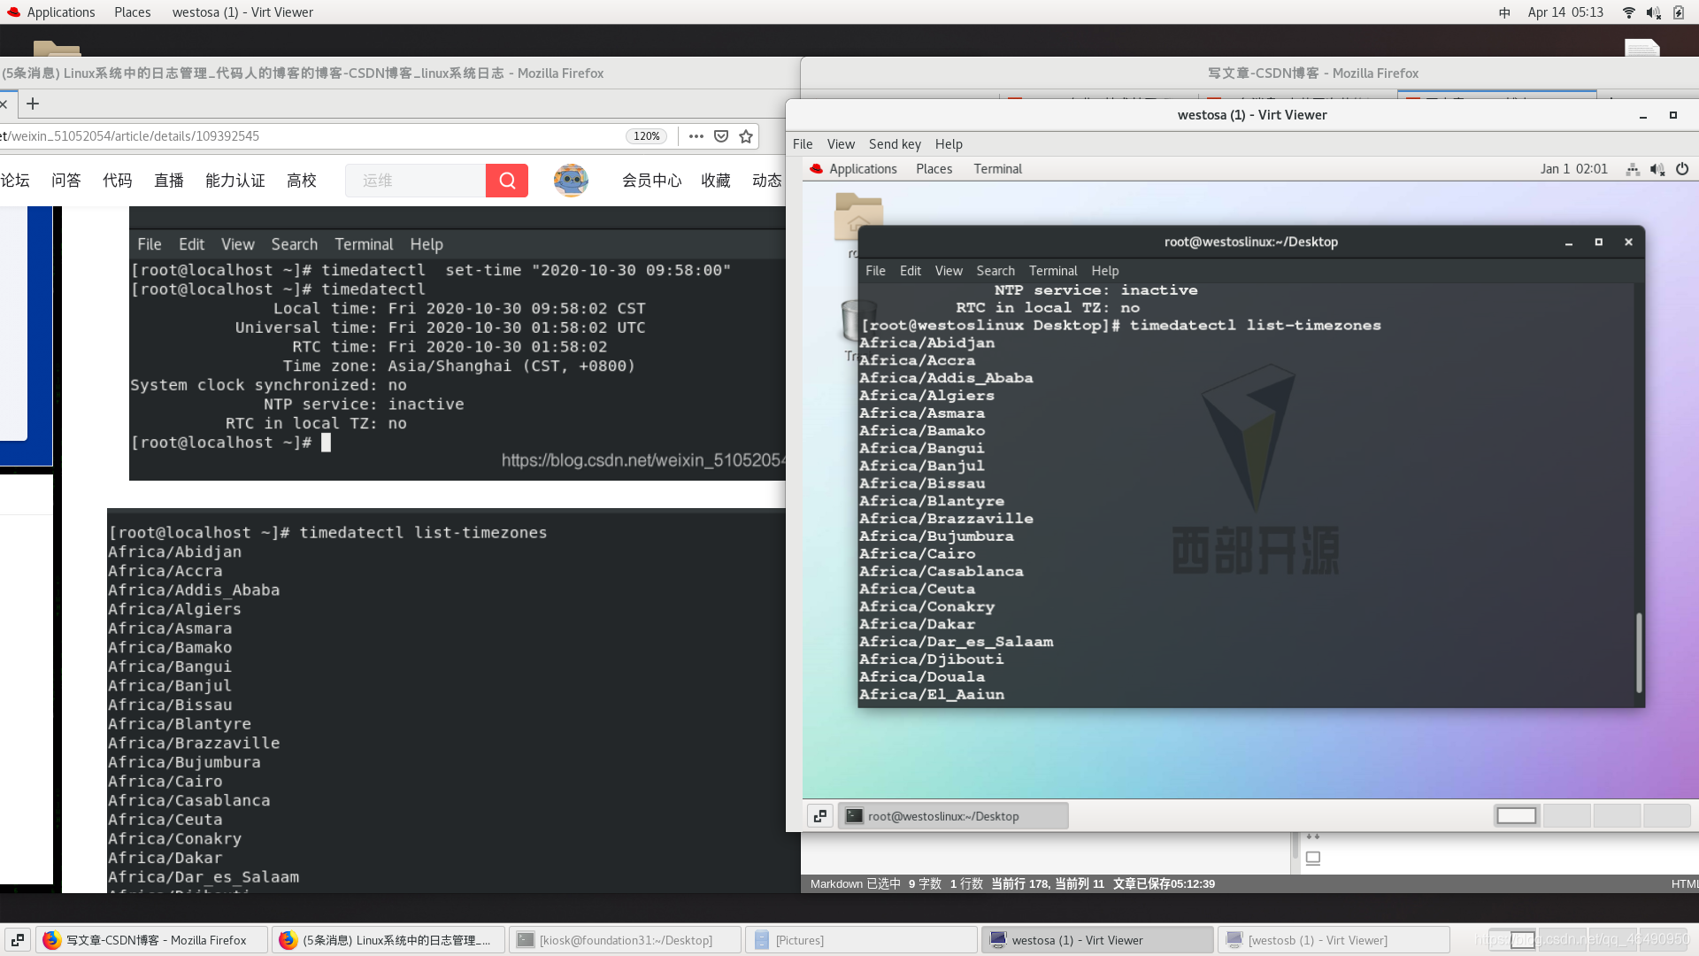Open the guest terminal Terminal menu
Screen dimensions: 1699x956
point(1053,271)
